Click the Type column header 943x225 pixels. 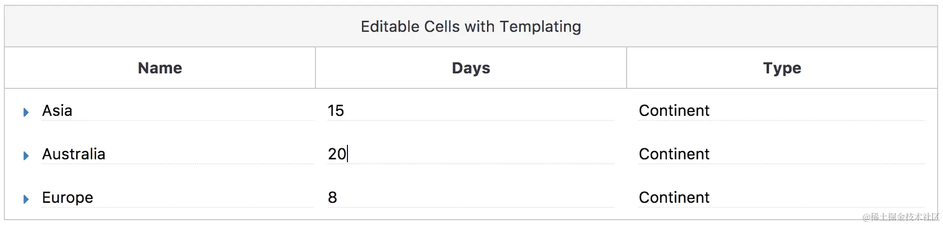pyautogui.click(x=782, y=68)
